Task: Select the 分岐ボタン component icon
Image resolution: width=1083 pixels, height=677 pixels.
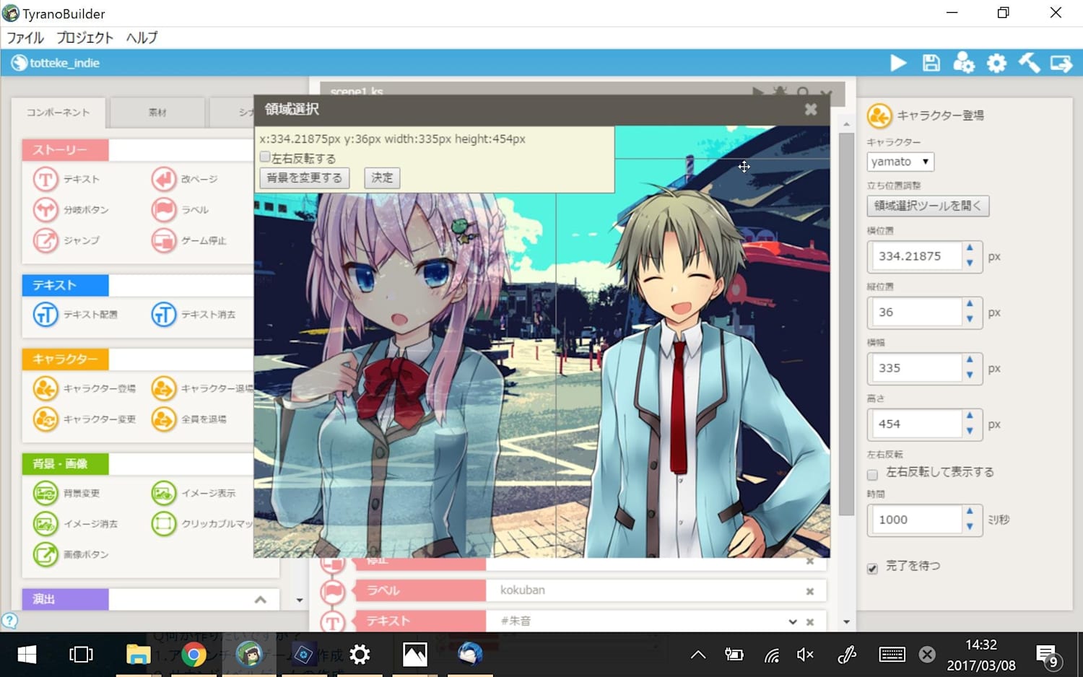Action: pyautogui.click(x=45, y=210)
